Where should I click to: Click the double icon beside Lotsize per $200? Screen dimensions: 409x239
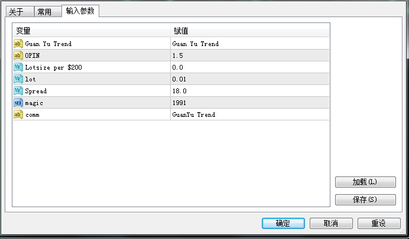tap(18, 67)
